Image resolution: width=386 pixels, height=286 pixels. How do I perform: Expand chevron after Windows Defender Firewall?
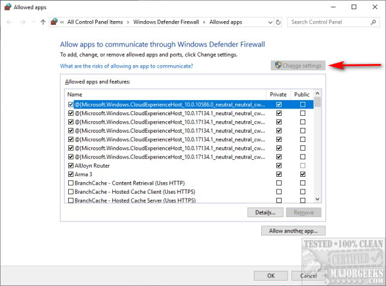[x=204, y=22]
